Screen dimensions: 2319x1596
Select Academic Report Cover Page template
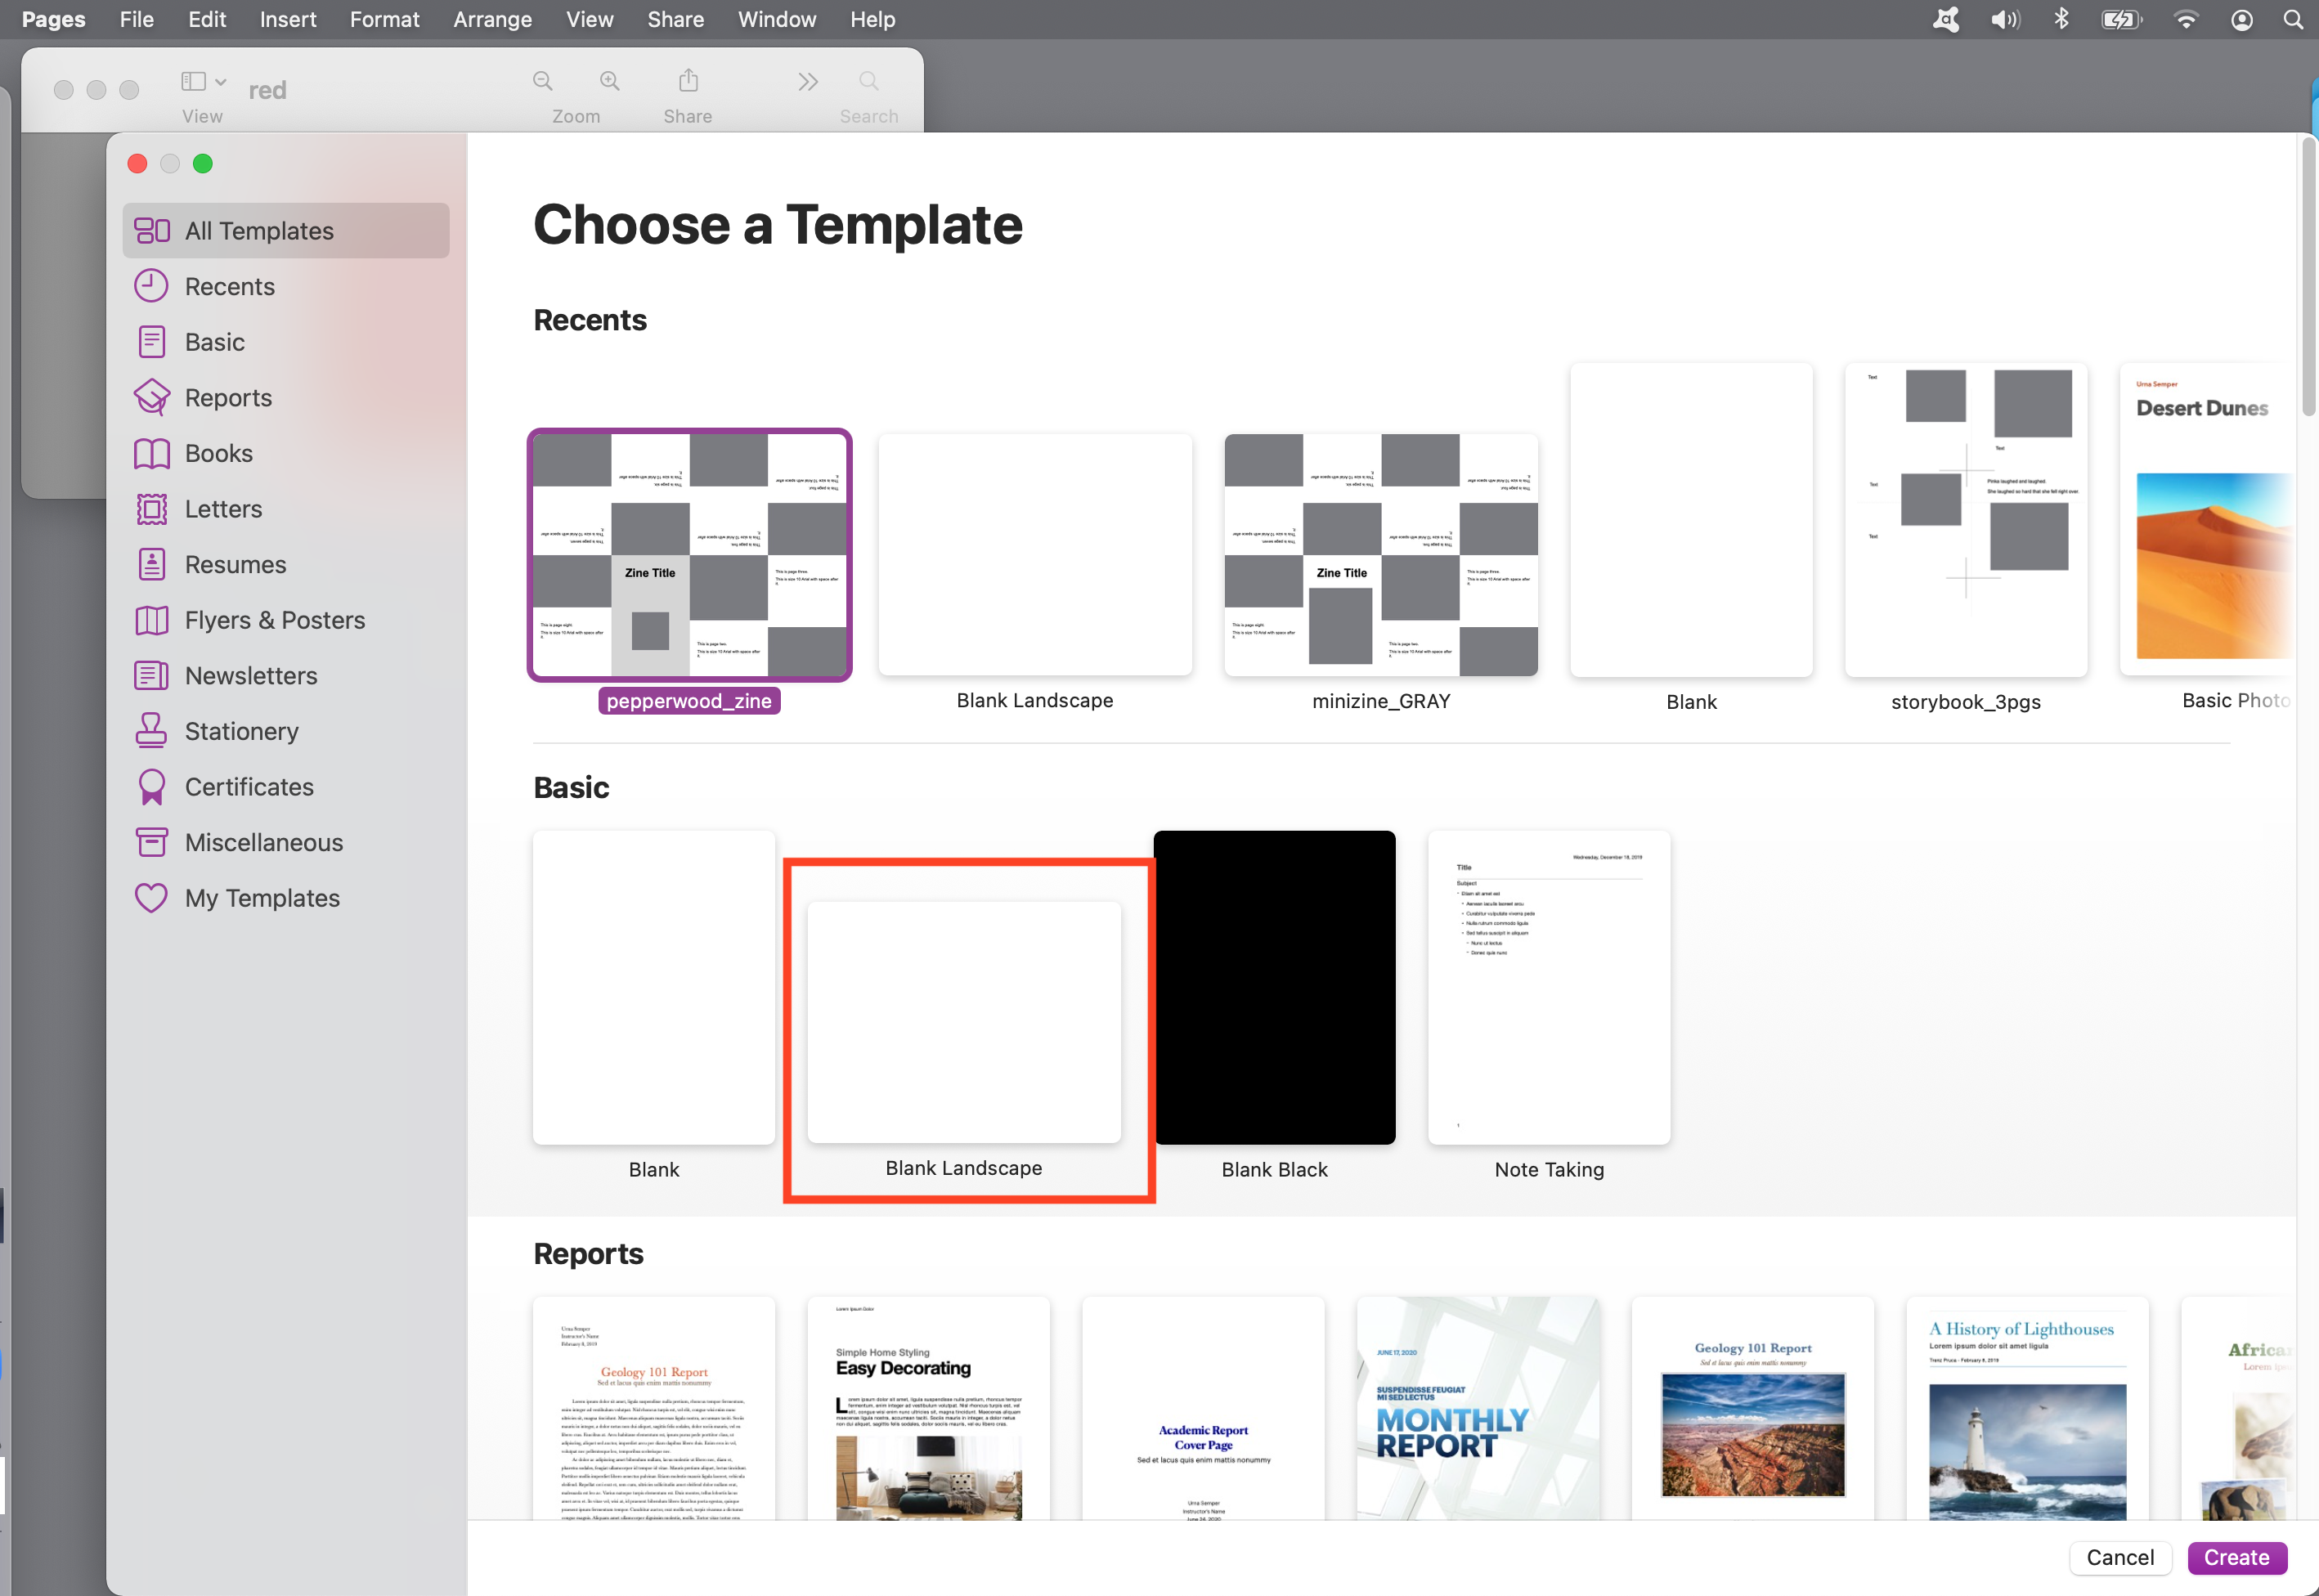1203,1408
